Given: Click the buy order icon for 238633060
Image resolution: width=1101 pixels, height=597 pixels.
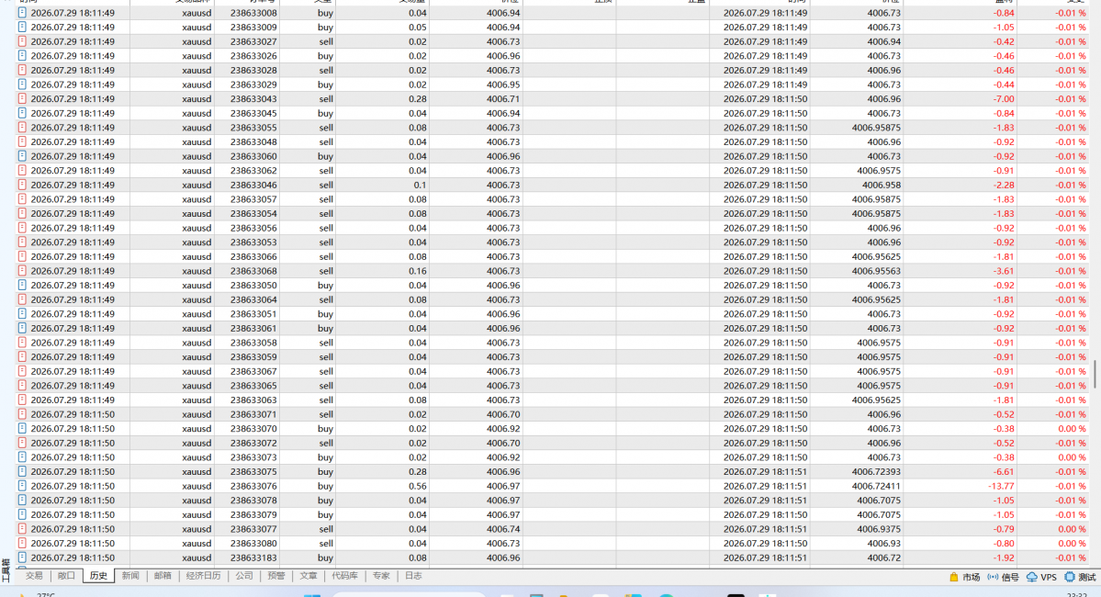Looking at the screenshot, I should 22,156.
